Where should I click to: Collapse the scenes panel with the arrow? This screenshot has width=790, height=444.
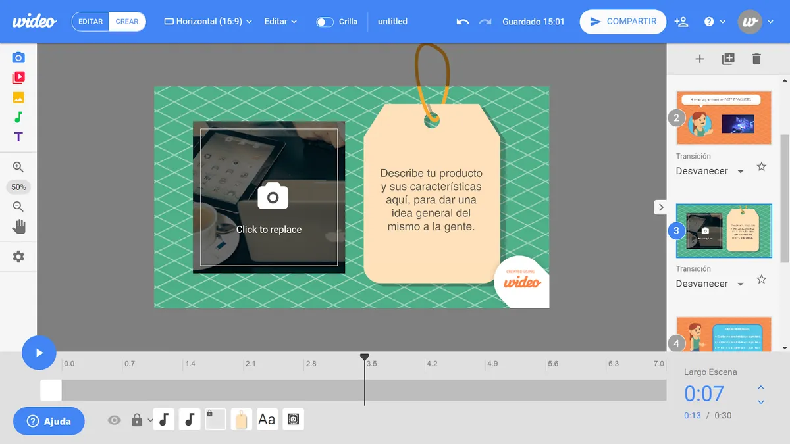[x=660, y=207]
